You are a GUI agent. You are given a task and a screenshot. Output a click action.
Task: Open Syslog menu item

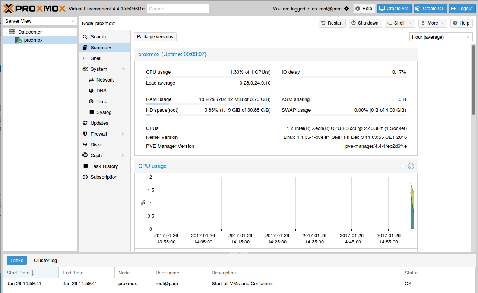[x=105, y=112]
